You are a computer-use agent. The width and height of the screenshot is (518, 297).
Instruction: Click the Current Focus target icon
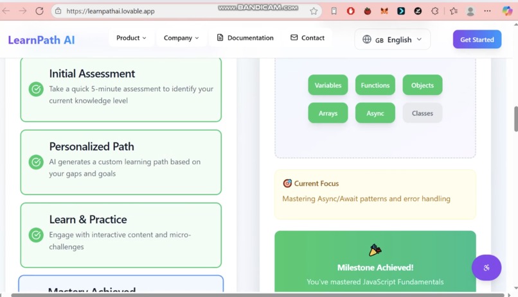point(287,183)
